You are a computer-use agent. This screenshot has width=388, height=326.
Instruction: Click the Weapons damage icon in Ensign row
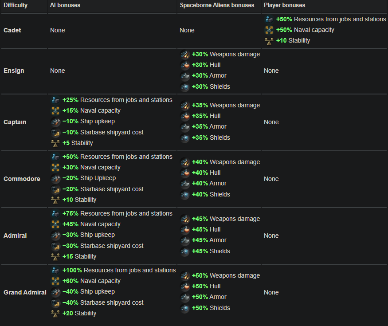(x=184, y=54)
